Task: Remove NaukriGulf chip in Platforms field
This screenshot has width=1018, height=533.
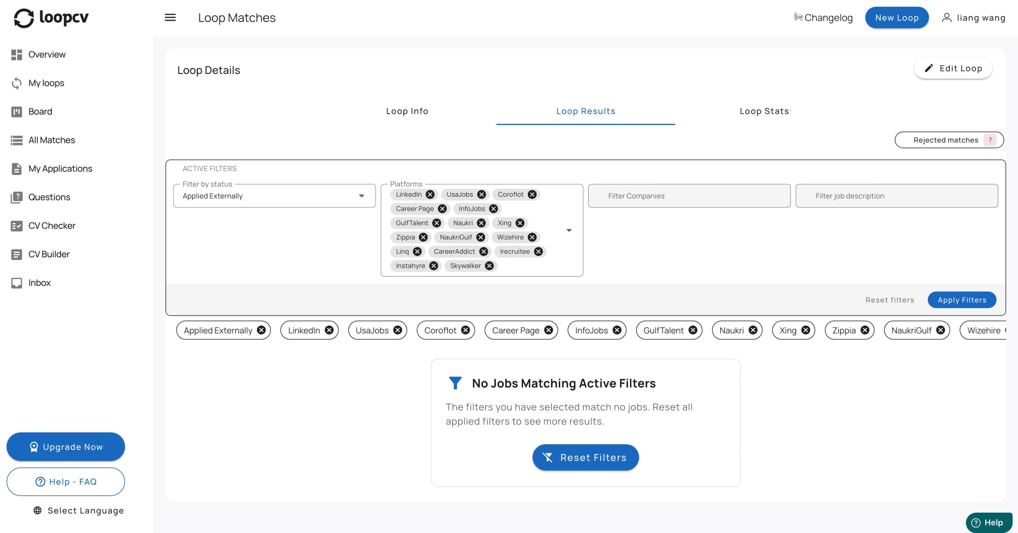Action: coord(480,237)
